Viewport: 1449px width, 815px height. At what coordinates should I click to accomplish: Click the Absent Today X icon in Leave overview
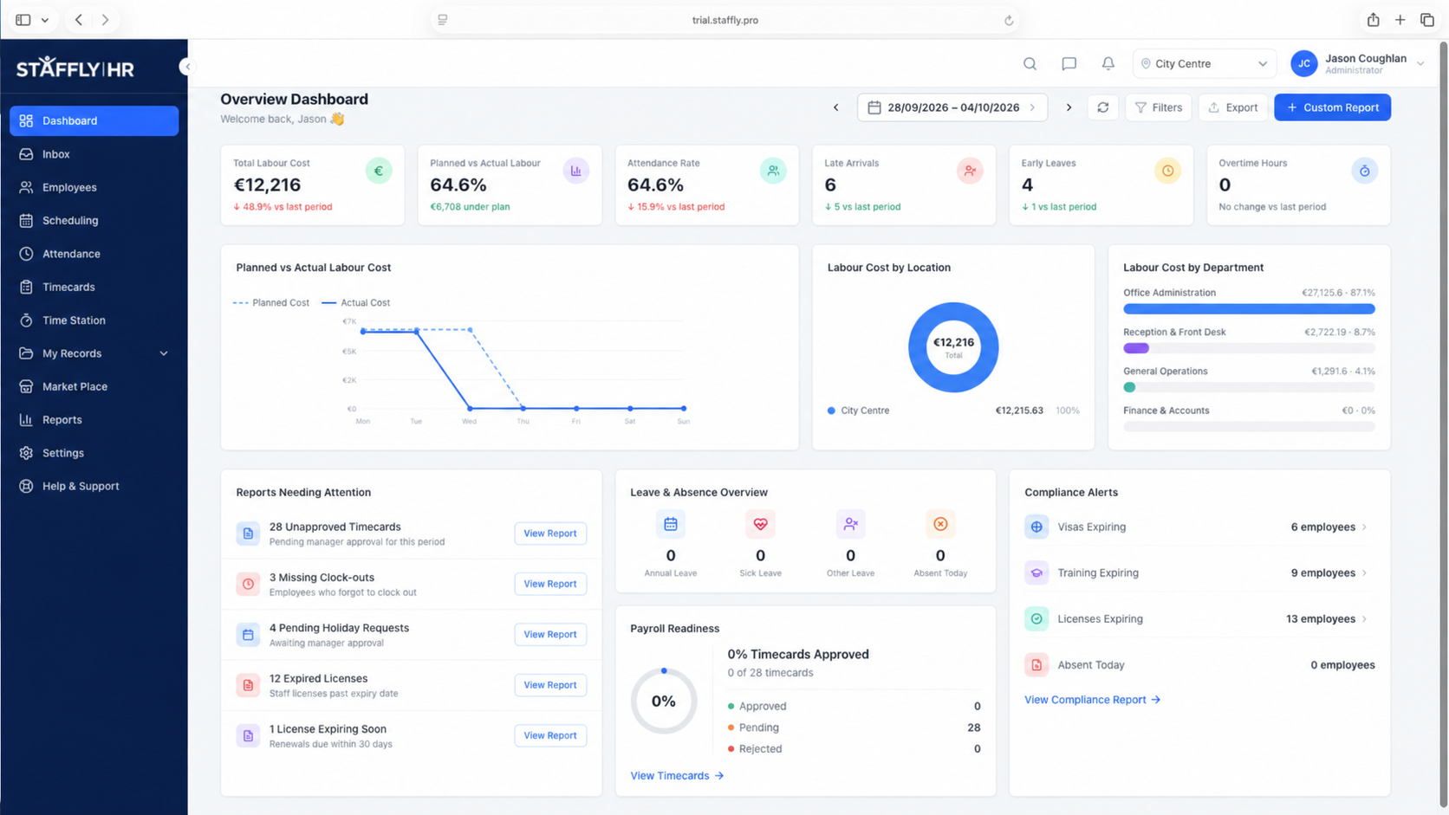pos(940,524)
